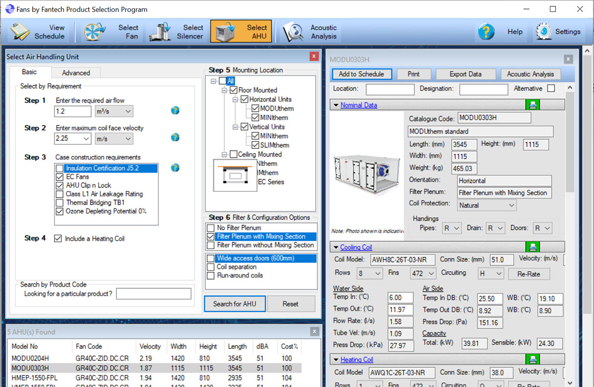This screenshot has height=387, width=594.
Task: Click the required air flow input field
Action: coord(73,111)
